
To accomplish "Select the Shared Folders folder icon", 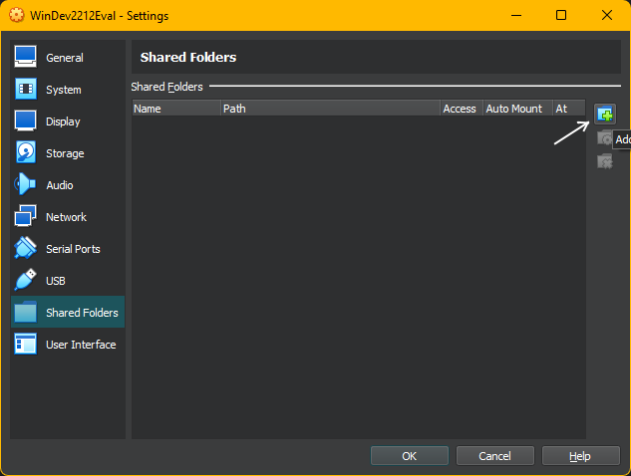I will (x=26, y=312).
